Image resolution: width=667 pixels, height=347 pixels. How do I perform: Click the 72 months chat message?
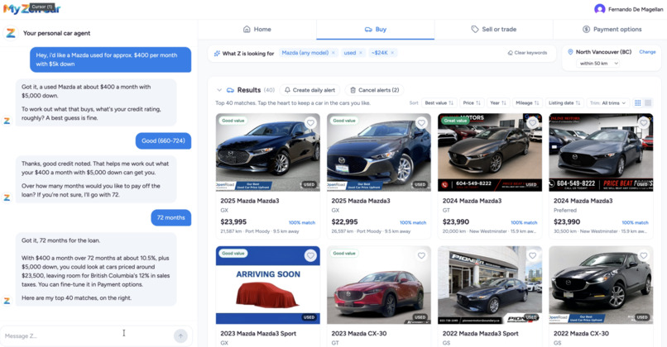tap(171, 217)
